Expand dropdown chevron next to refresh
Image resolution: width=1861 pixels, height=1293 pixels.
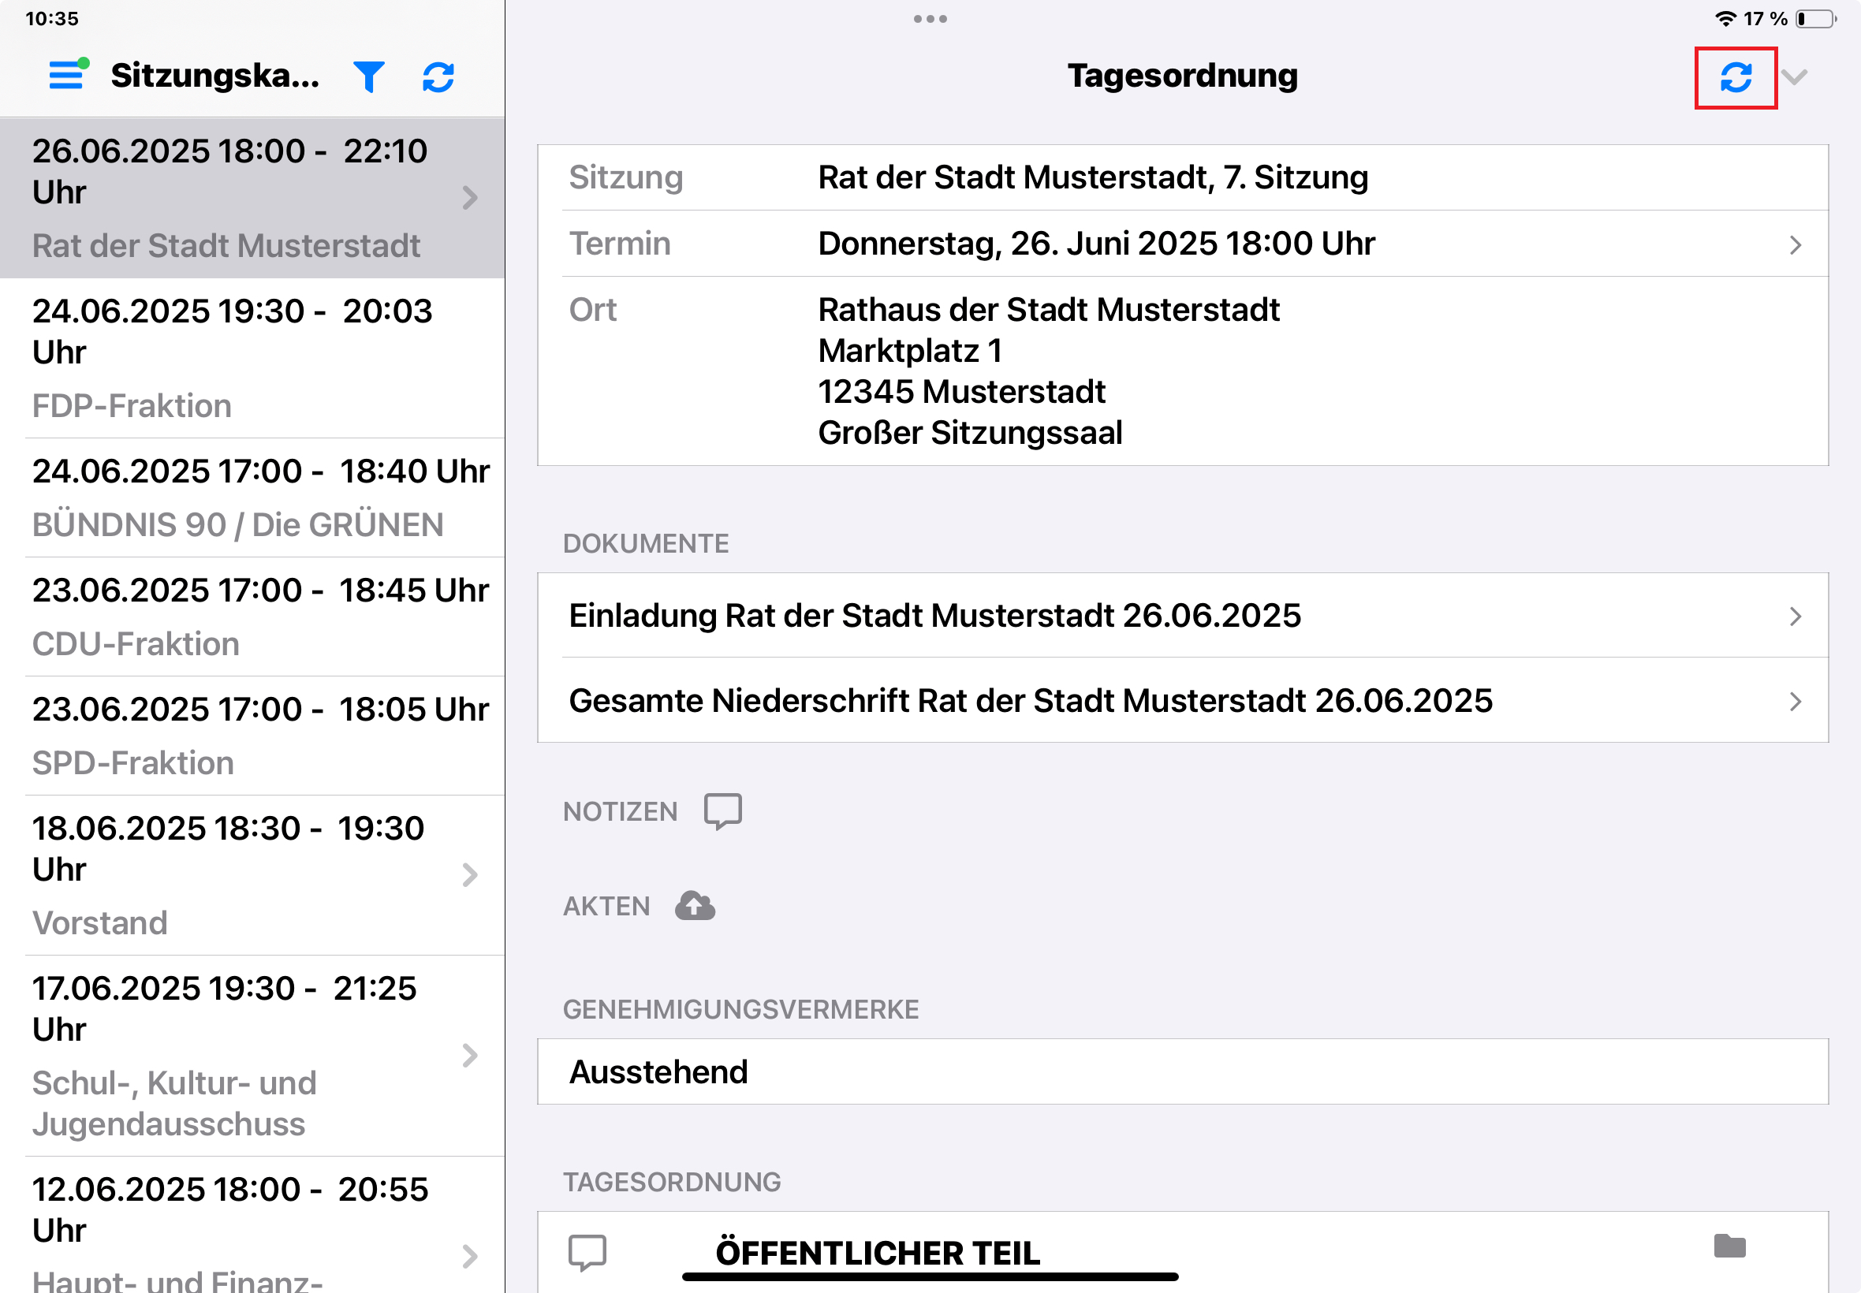coord(1796,78)
